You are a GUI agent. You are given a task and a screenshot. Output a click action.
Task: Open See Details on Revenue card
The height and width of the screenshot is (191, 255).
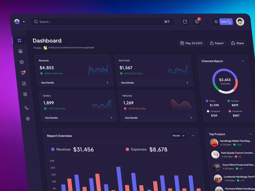pyautogui.click(x=47, y=83)
